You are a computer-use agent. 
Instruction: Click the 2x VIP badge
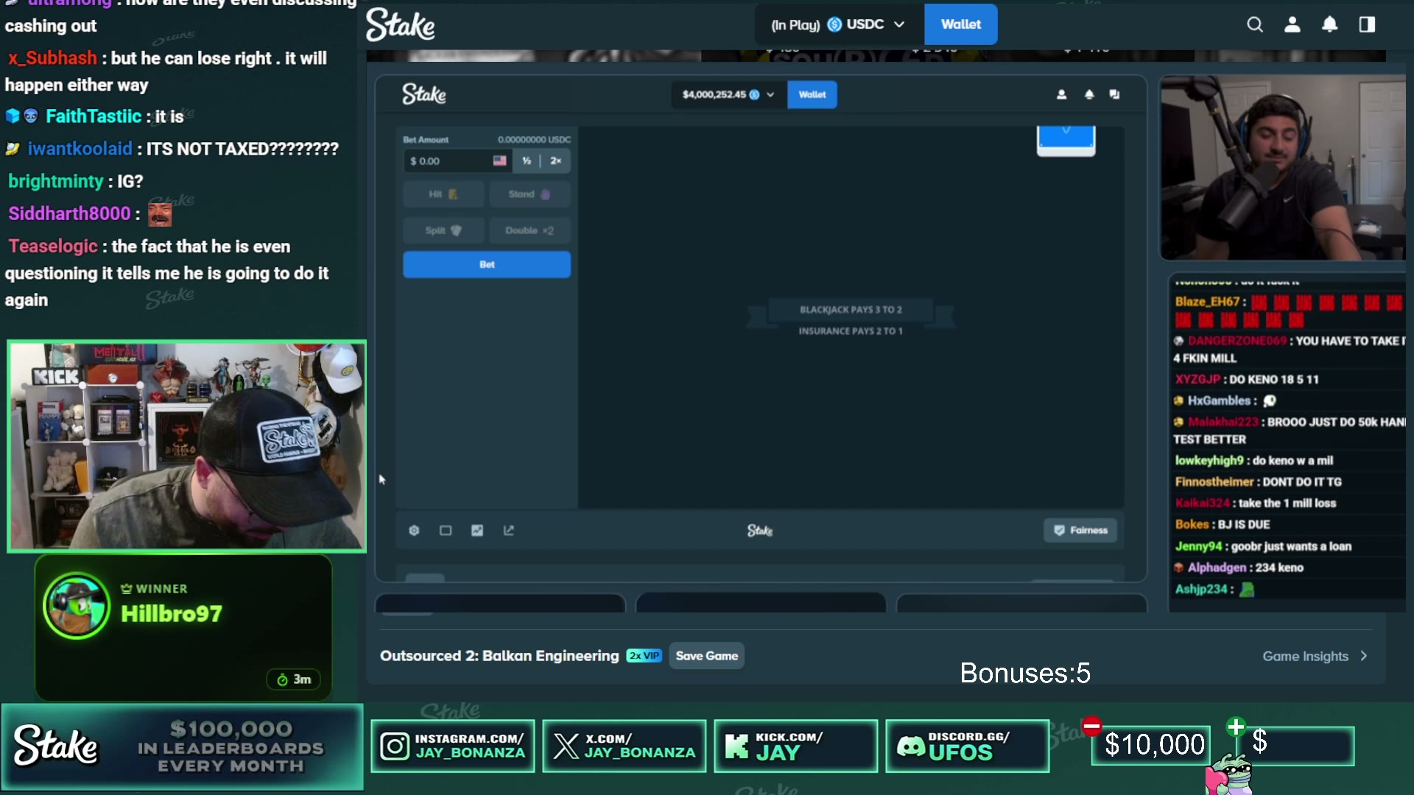pyautogui.click(x=644, y=656)
